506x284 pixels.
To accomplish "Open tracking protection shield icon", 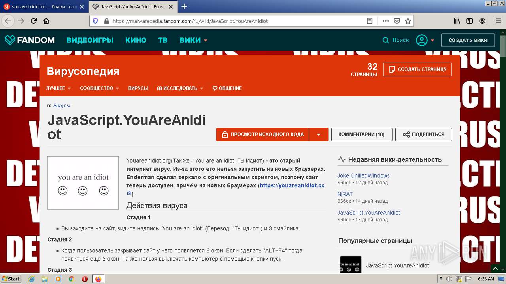I will click(x=95, y=21).
